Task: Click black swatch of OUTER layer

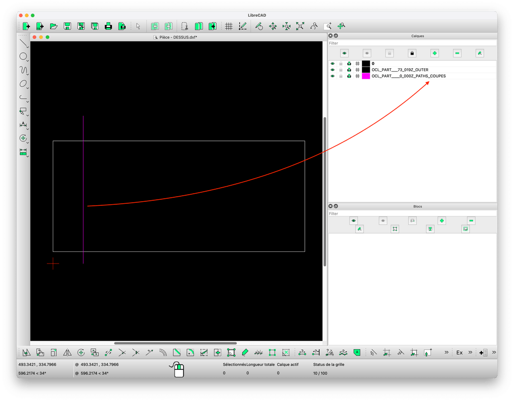Action: coord(366,70)
